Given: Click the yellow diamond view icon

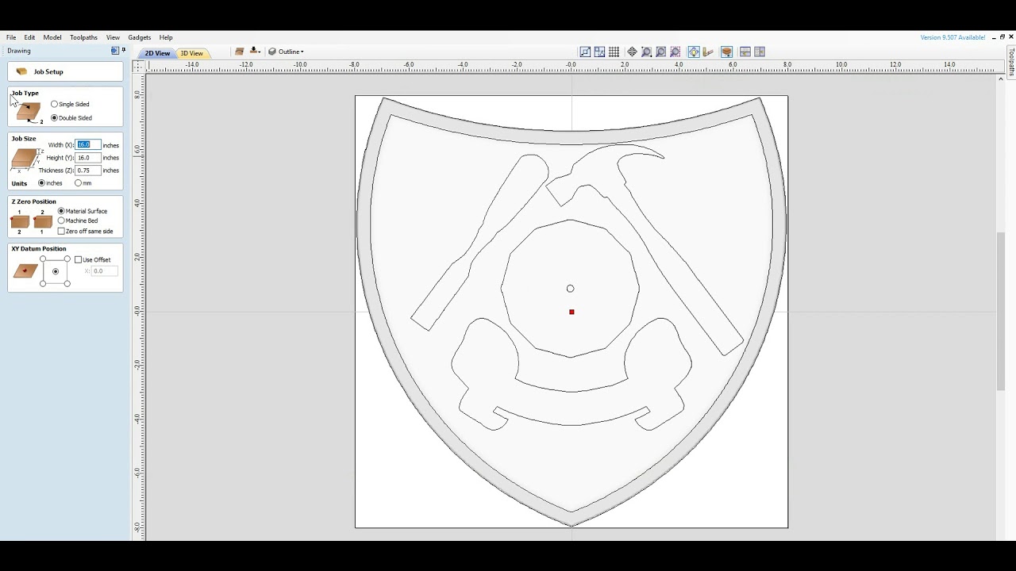Looking at the screenshot, I should point(694,52).
